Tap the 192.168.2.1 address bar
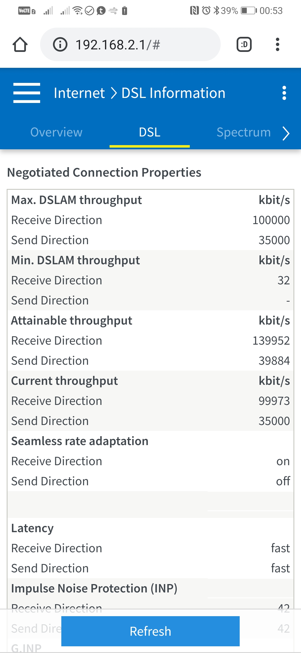The height and width of the screenshot is (653, 301). click(x=131, y=45)
